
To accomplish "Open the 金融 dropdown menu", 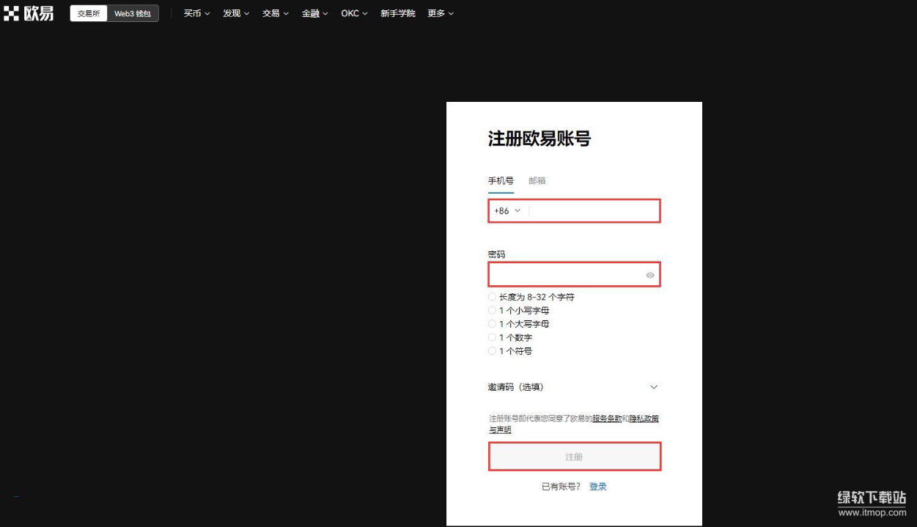I will [314, 13].
